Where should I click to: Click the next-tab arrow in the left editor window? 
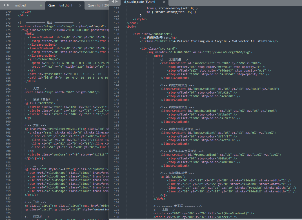(8, 5)
